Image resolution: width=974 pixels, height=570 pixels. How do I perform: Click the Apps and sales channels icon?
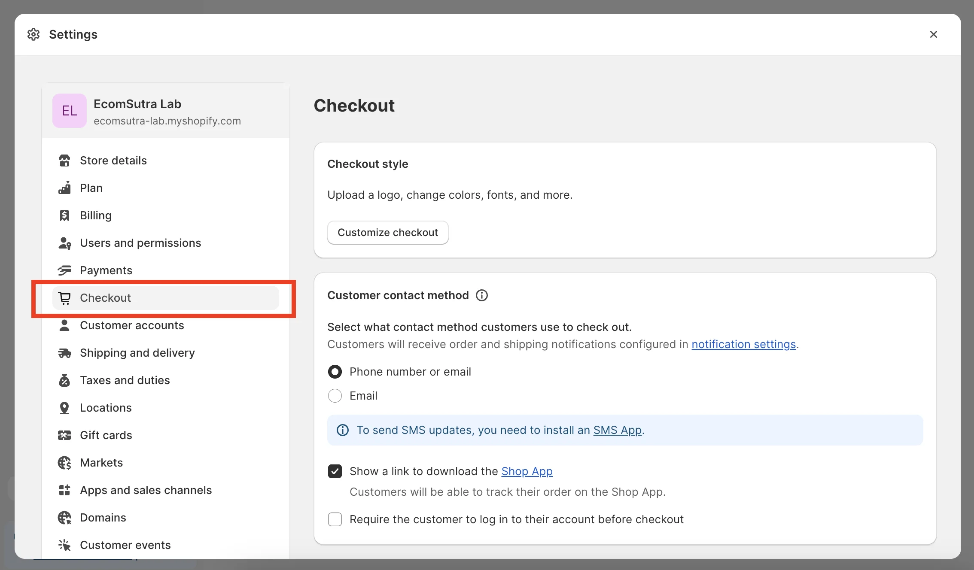[x=64, y=490]
